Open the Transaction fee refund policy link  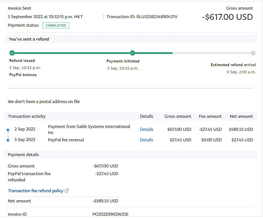(x=36, y=191)
